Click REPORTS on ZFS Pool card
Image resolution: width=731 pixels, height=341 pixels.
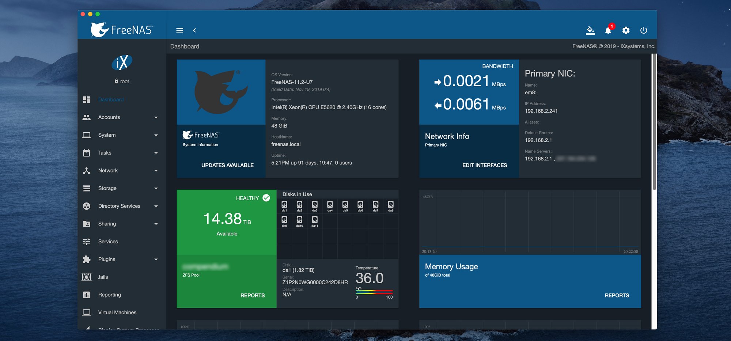[253, 295]
